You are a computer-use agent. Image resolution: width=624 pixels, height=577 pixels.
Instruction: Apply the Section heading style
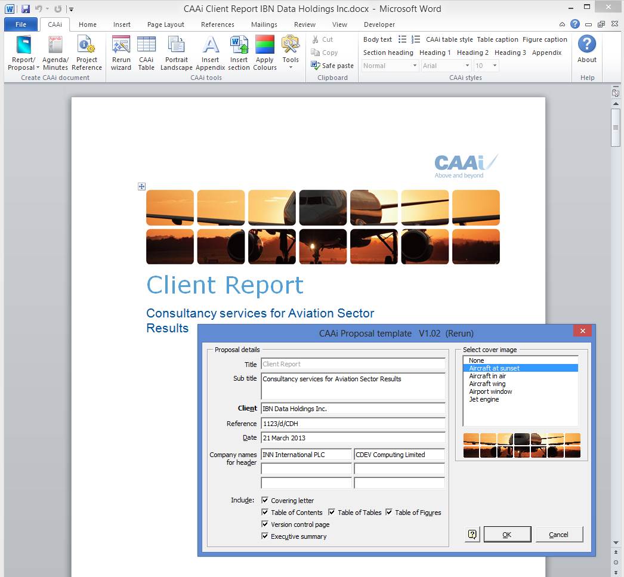[388, 53]
